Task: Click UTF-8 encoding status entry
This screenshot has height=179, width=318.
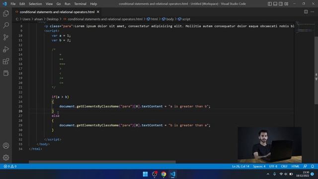Action: 273,167
